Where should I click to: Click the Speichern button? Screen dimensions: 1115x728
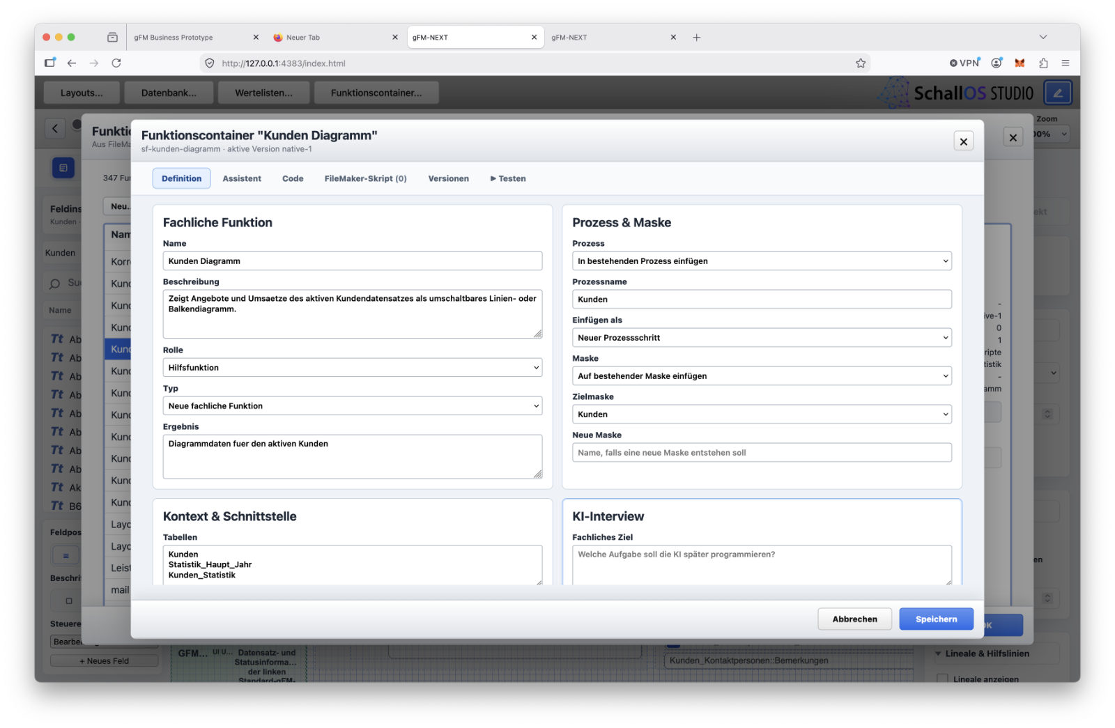936,619
